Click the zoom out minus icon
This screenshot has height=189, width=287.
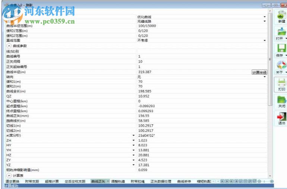point(259,181)
